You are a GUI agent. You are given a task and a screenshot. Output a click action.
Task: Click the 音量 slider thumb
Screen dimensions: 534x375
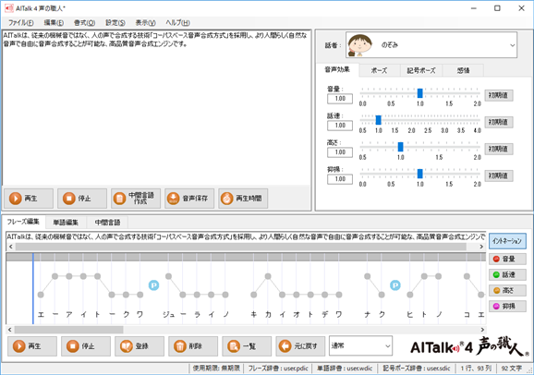point(420,93)
